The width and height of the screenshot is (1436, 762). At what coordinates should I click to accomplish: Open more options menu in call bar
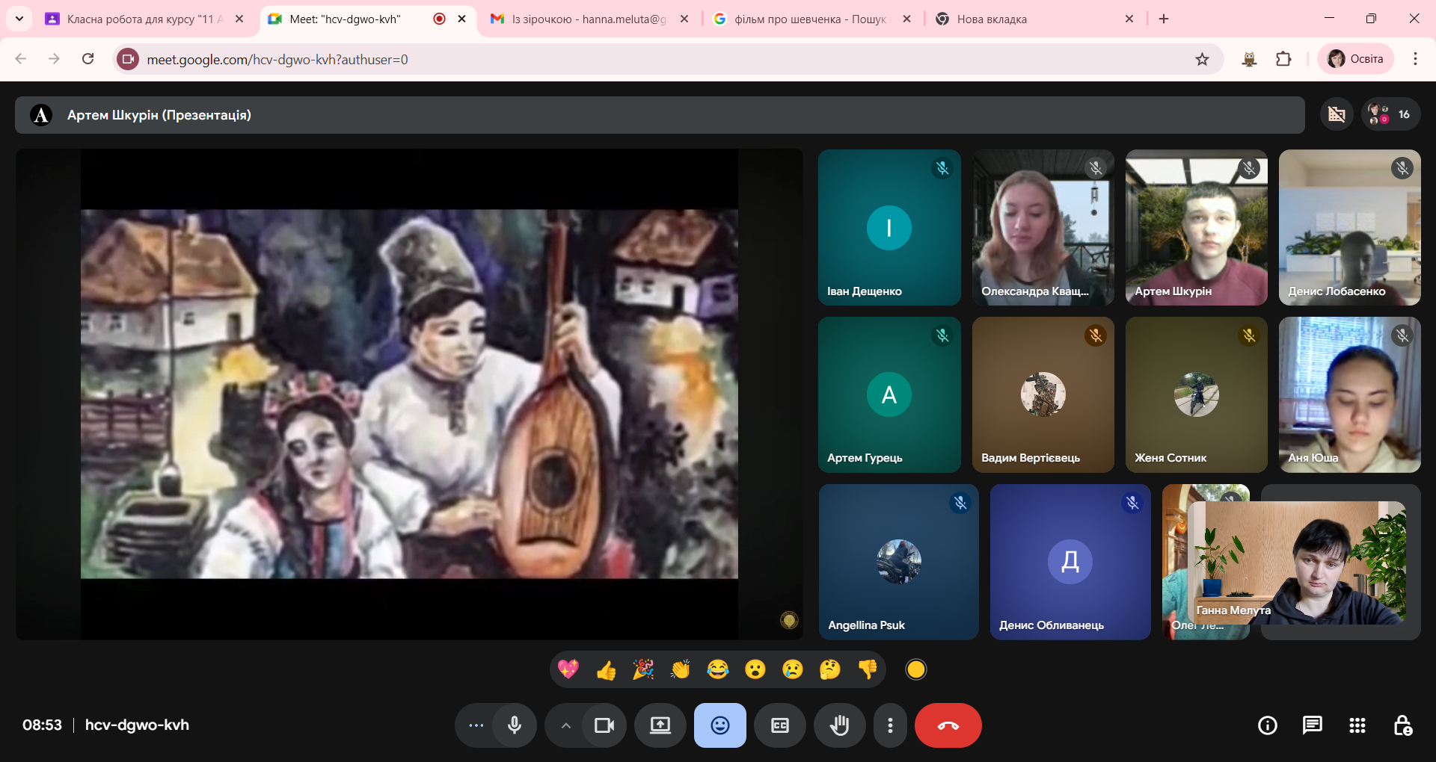tap(890, 725)
